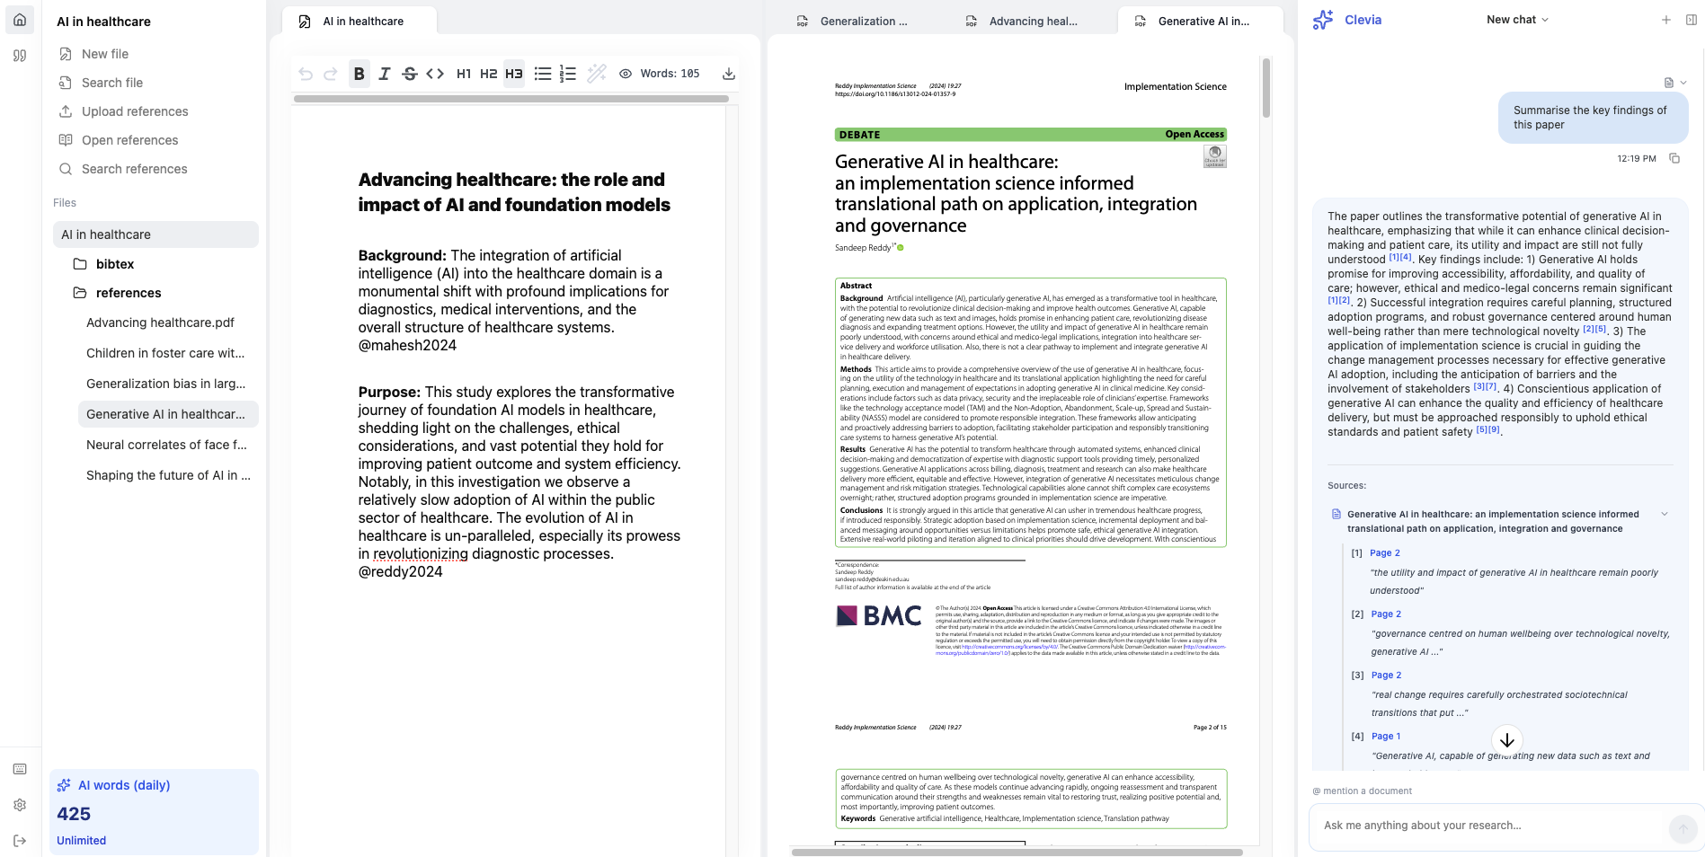This screenshot has height=857, width=1705.
Task: Open the home icon in left rail
Action: click(x=20, y=20)
